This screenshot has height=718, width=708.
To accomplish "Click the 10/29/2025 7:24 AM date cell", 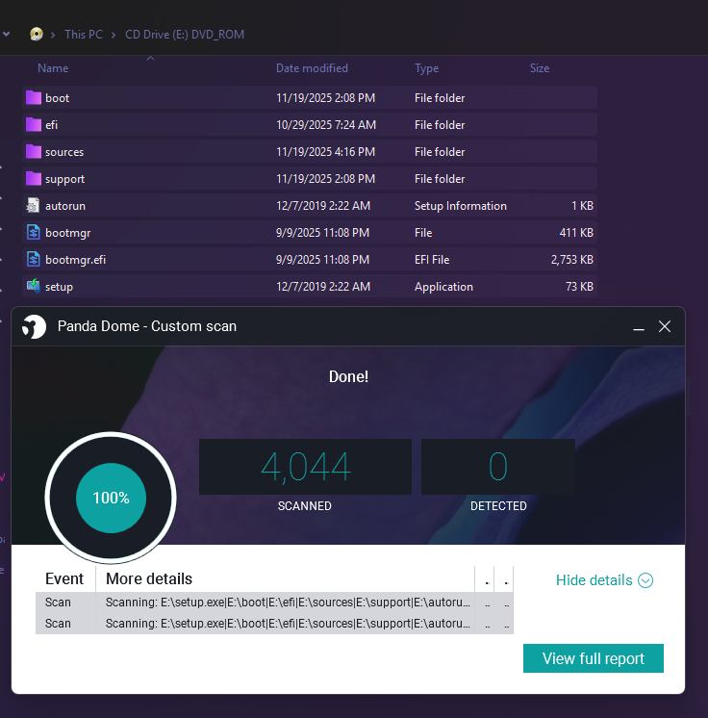I will pyautogui.click(x=326, y=124).
